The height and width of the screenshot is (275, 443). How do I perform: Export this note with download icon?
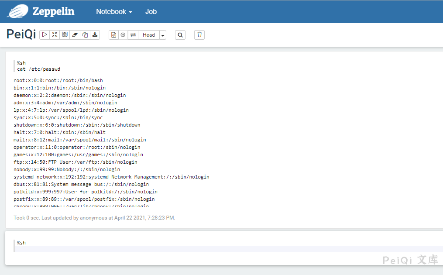coord(95,35)
